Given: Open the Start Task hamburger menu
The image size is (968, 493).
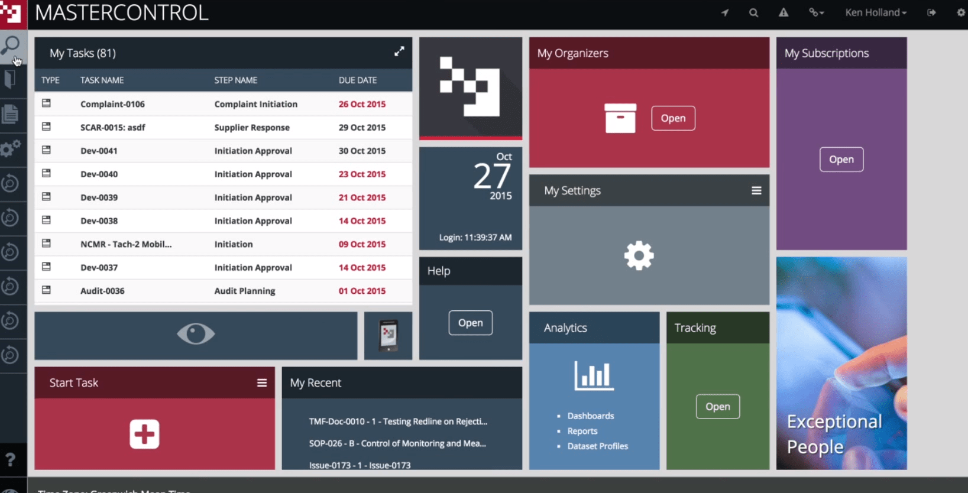Looking at the screenshot, I should [x=262, y=382].
